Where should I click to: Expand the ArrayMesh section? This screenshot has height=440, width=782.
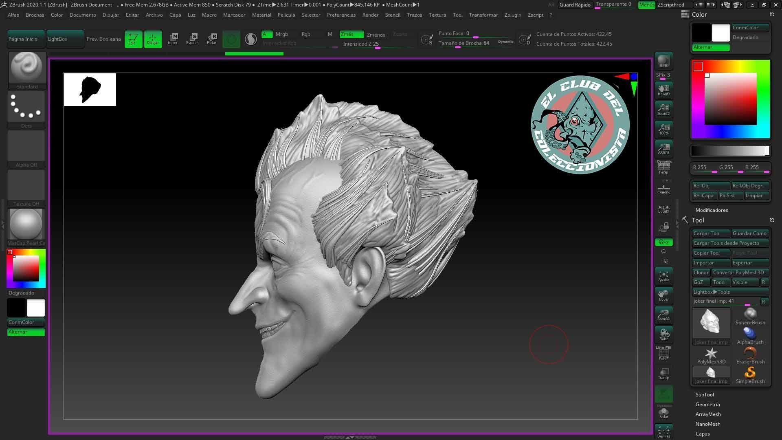tap(708, 414)
